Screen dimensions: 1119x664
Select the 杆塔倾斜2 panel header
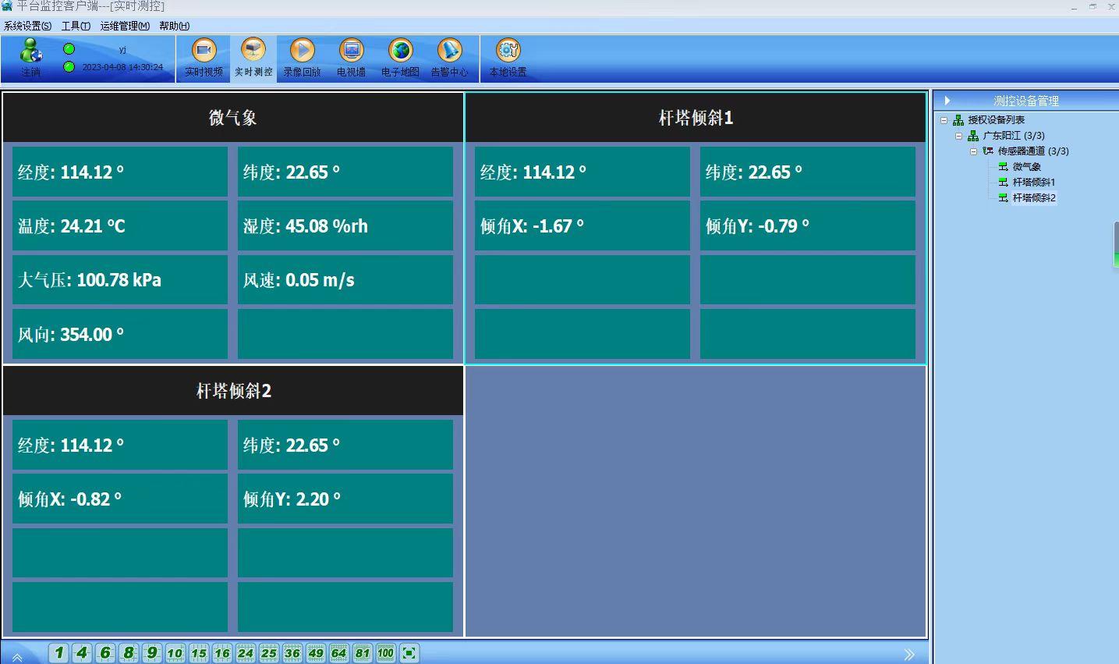233,391
